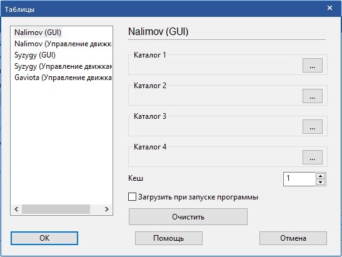This screenshot has width=342, height=257.
Task: Close the Таблицы dialog window
Action: coord(329,8)
